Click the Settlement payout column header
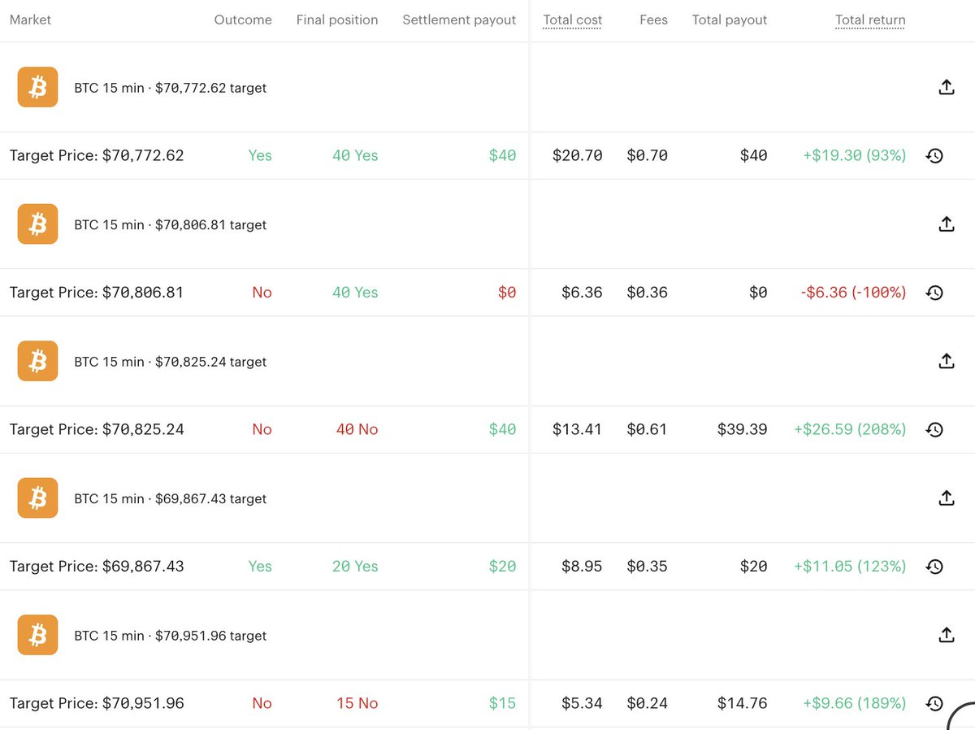Viewport: 975px width, 730px height. tap(459, 20)
